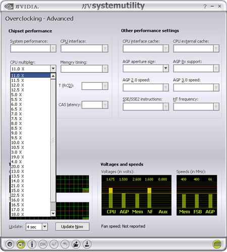
Task: Pick 14.0 X in the multiplier list
Action: point(30,181)
